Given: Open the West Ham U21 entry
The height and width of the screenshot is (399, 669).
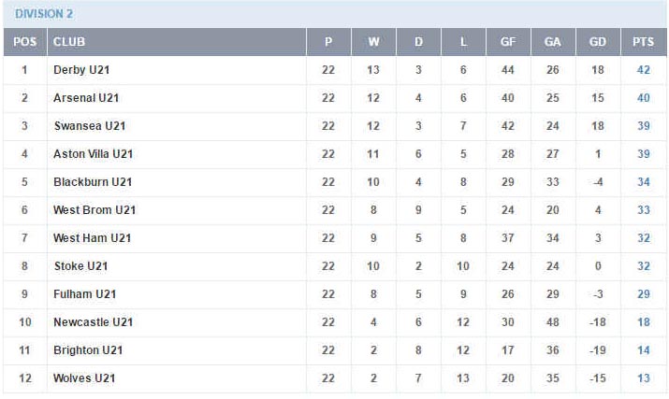Looking at the screenshot, I should (x=92, y=238).
